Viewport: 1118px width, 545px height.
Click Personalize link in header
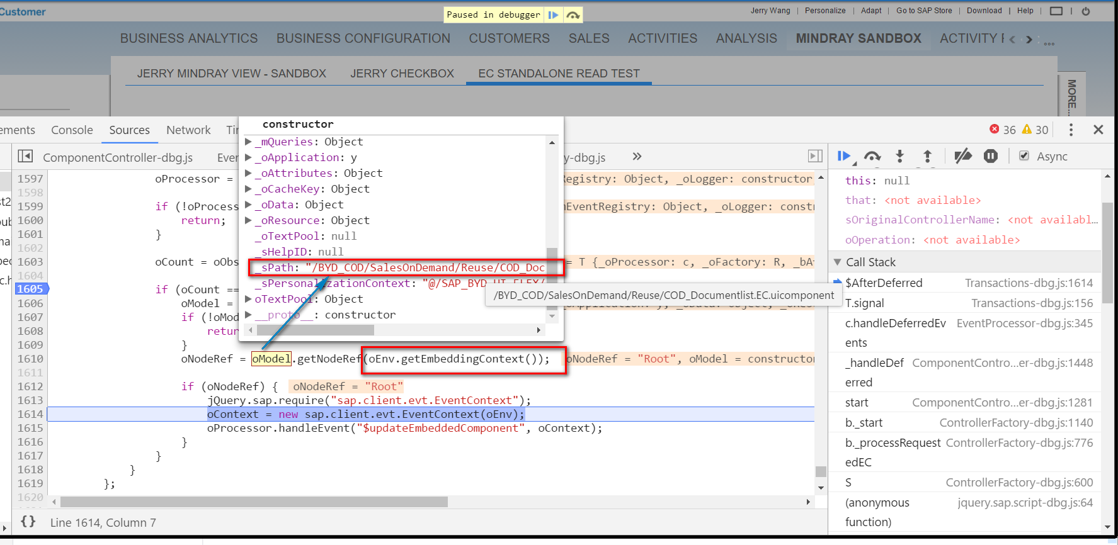825,11
